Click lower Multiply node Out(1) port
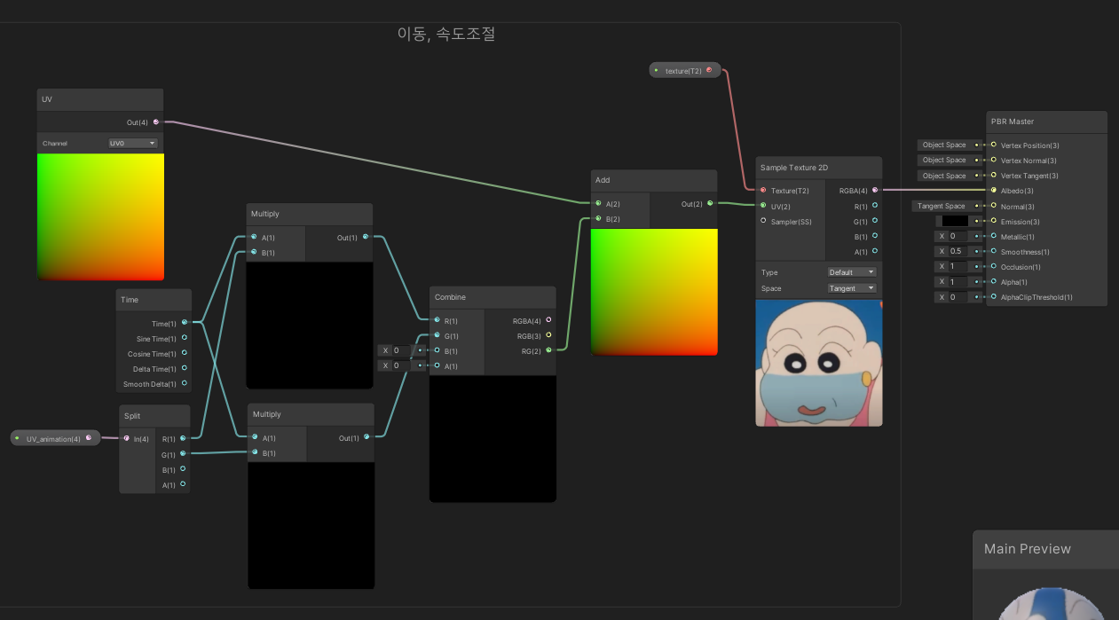 (x=367, y=437)
